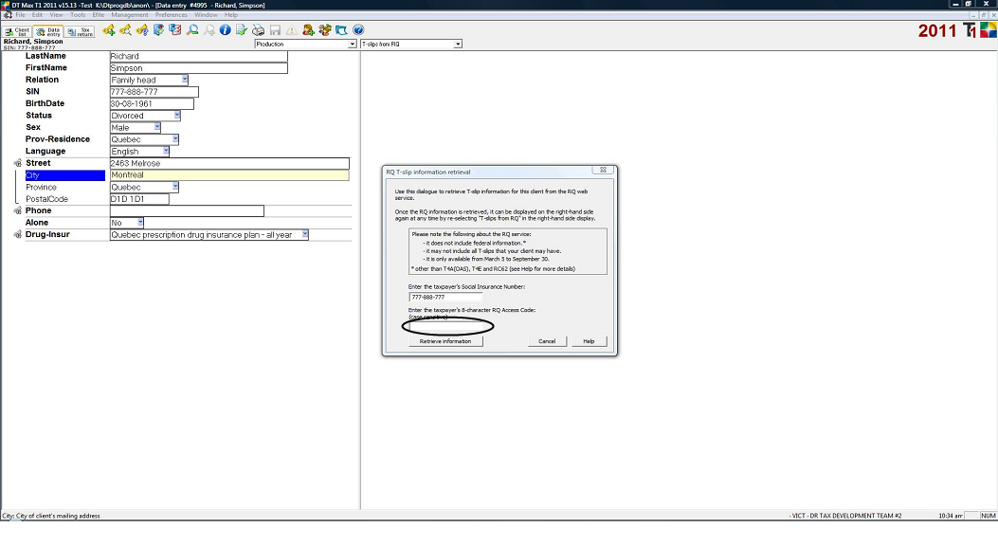The image size is (998, 546).
Task: Click the RQ Access Code input field
Action: click(x=445, y=326)
